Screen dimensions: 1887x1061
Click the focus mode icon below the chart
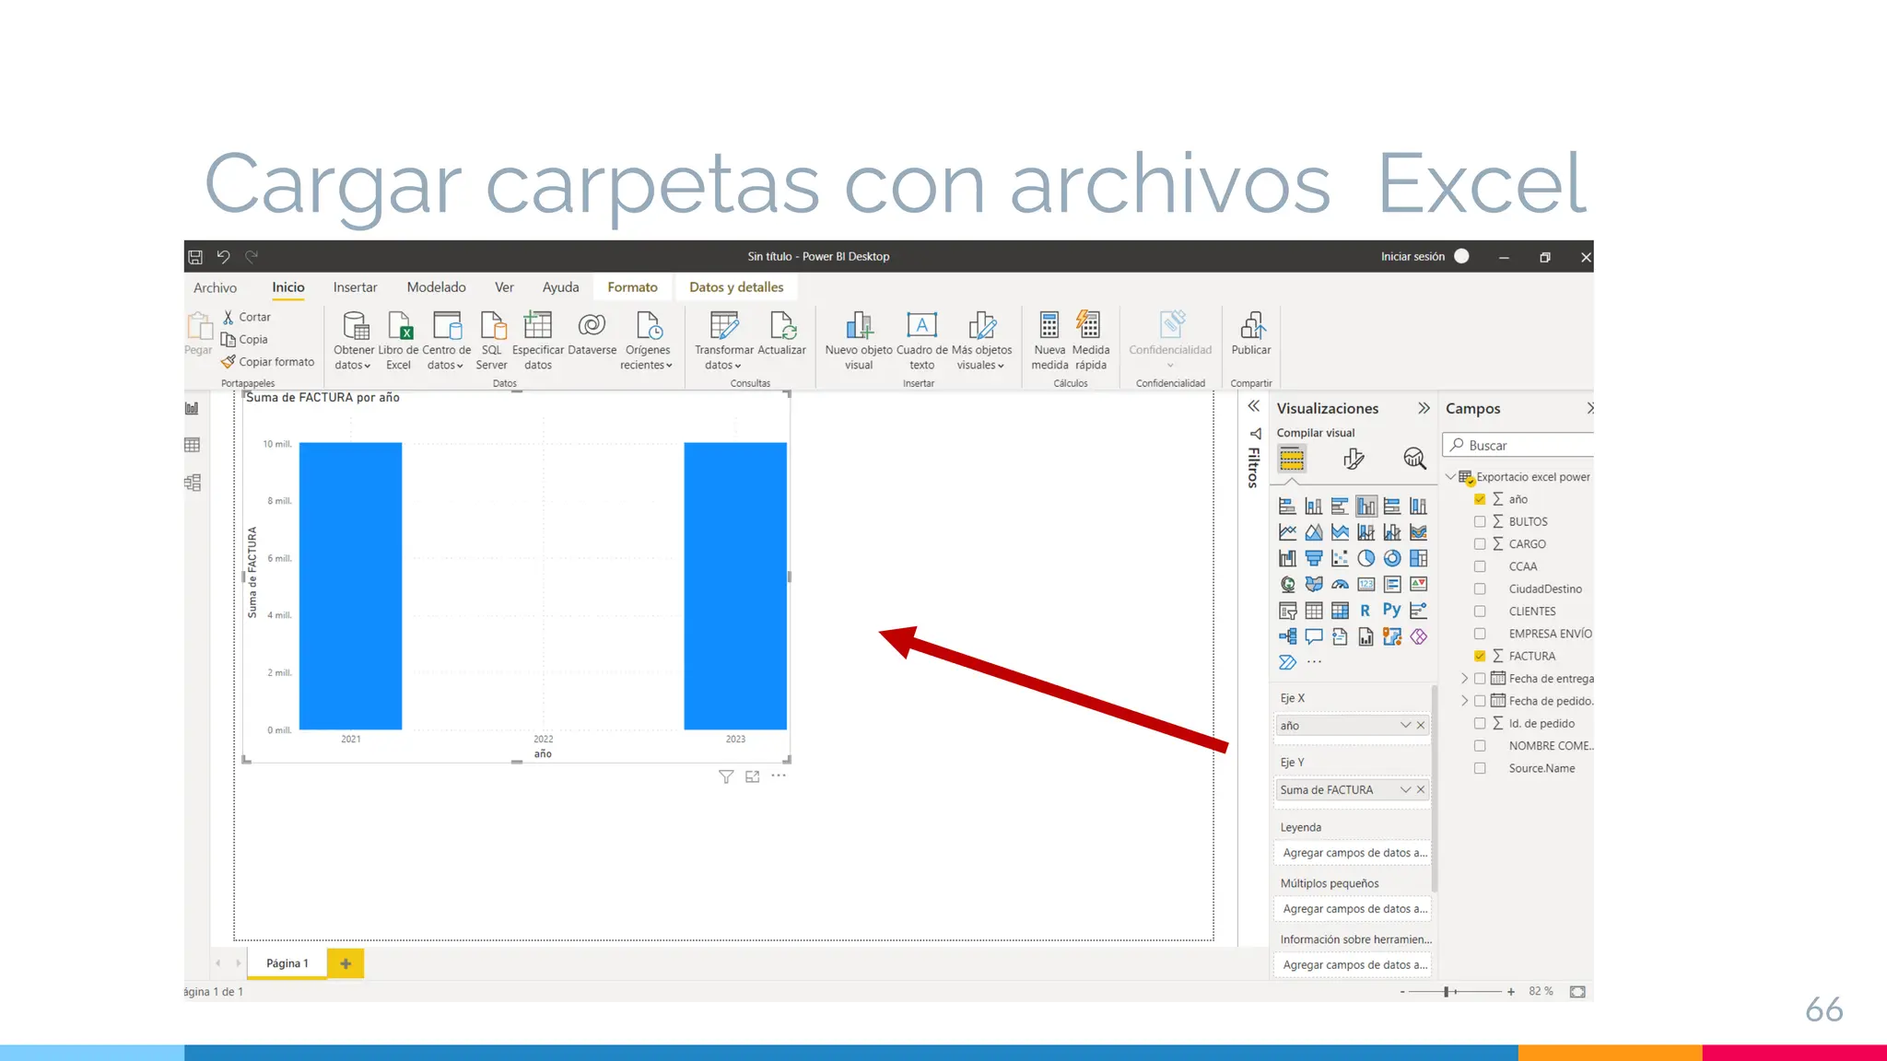(753, 776)
